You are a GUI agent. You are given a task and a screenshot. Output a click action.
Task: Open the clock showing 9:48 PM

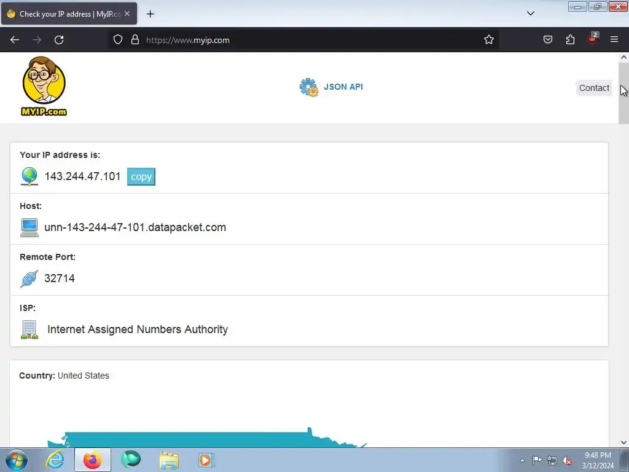click(x=598, y=460)
